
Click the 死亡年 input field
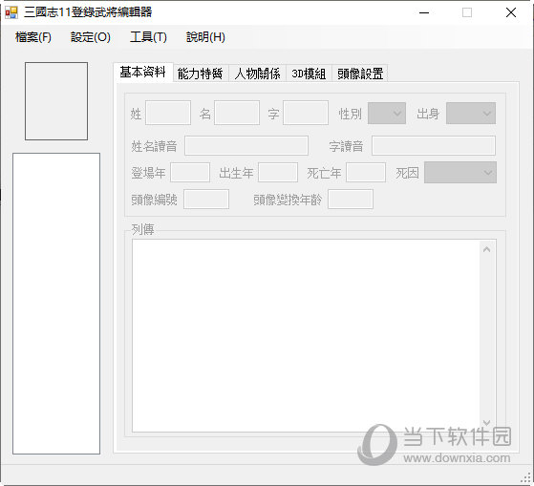pyautogui.click(x=366, y=172)
